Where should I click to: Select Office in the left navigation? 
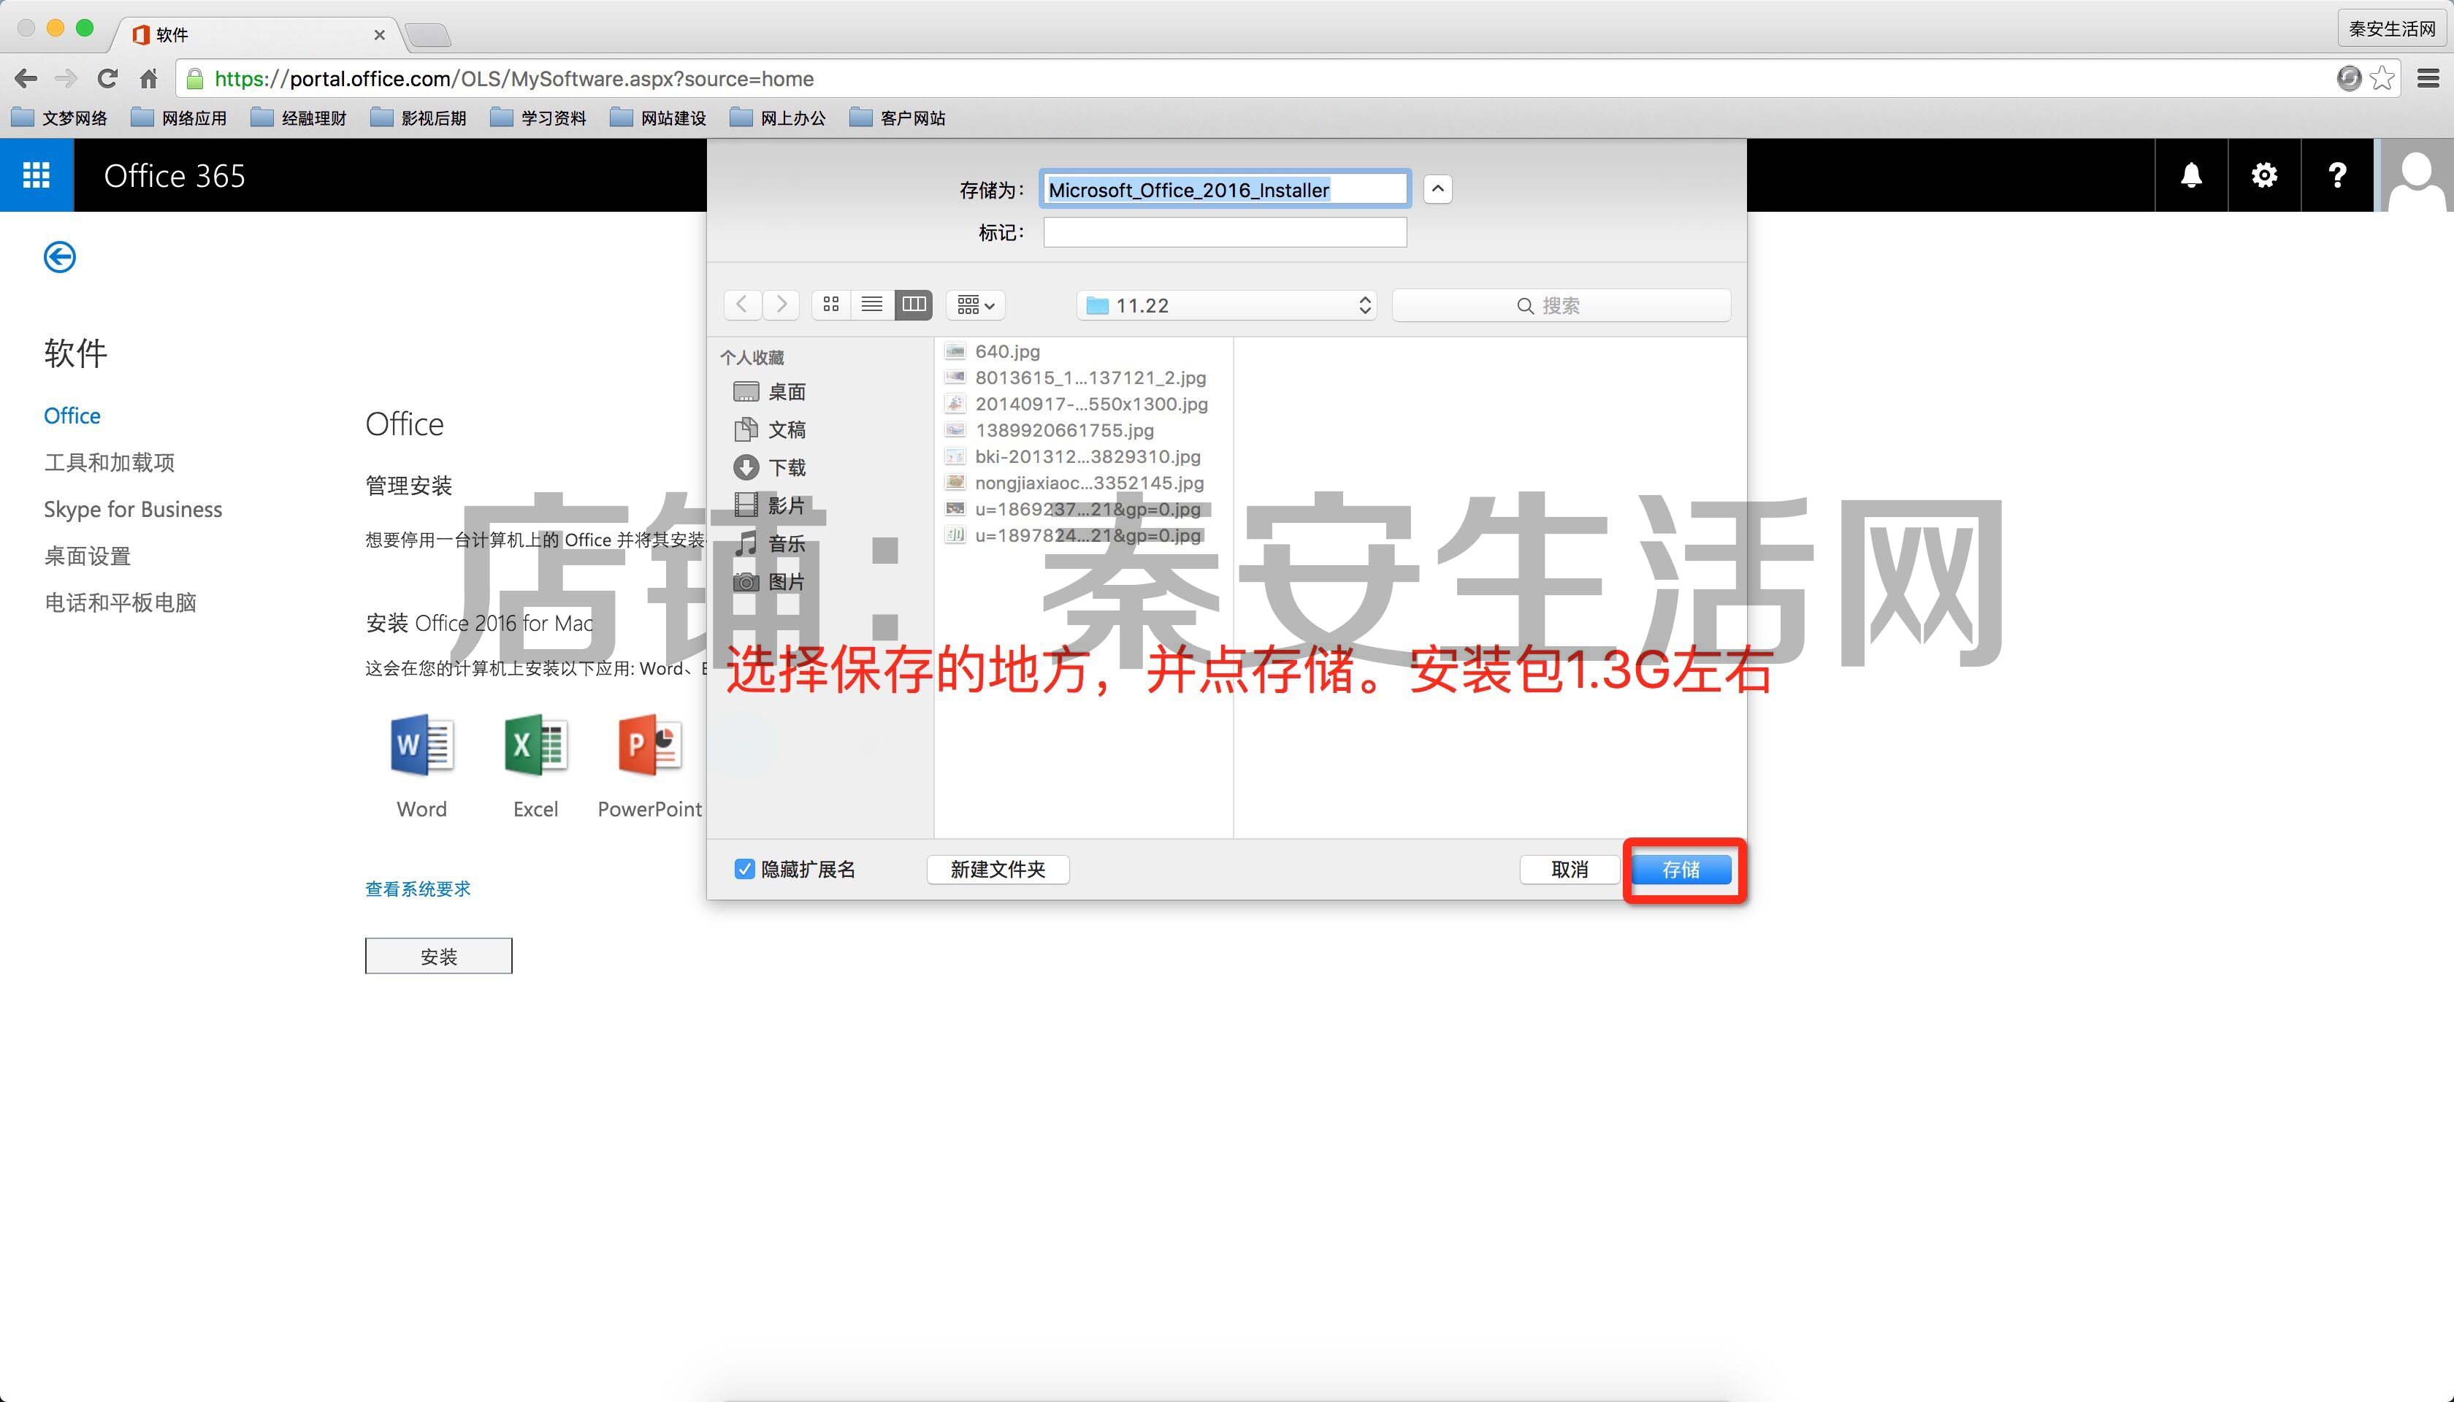[x=72, y=416]
